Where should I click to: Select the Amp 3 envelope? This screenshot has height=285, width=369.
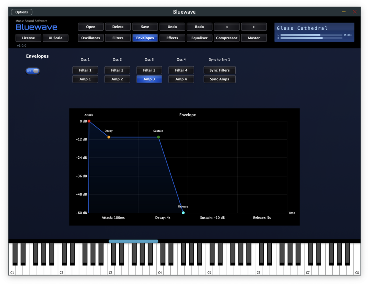[x=149, y=79]
